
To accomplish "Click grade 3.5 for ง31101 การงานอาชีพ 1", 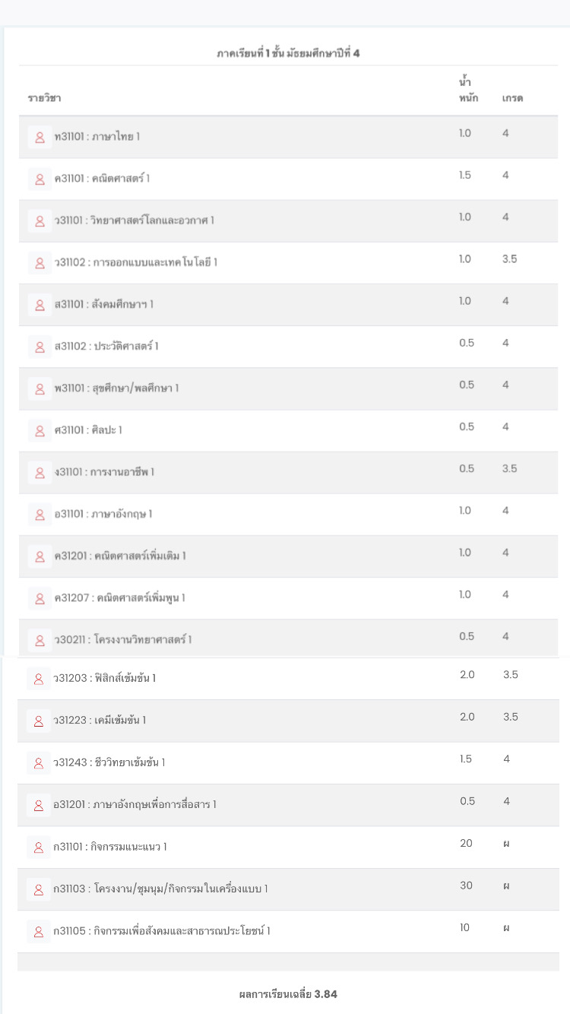I will coord(509,468).
